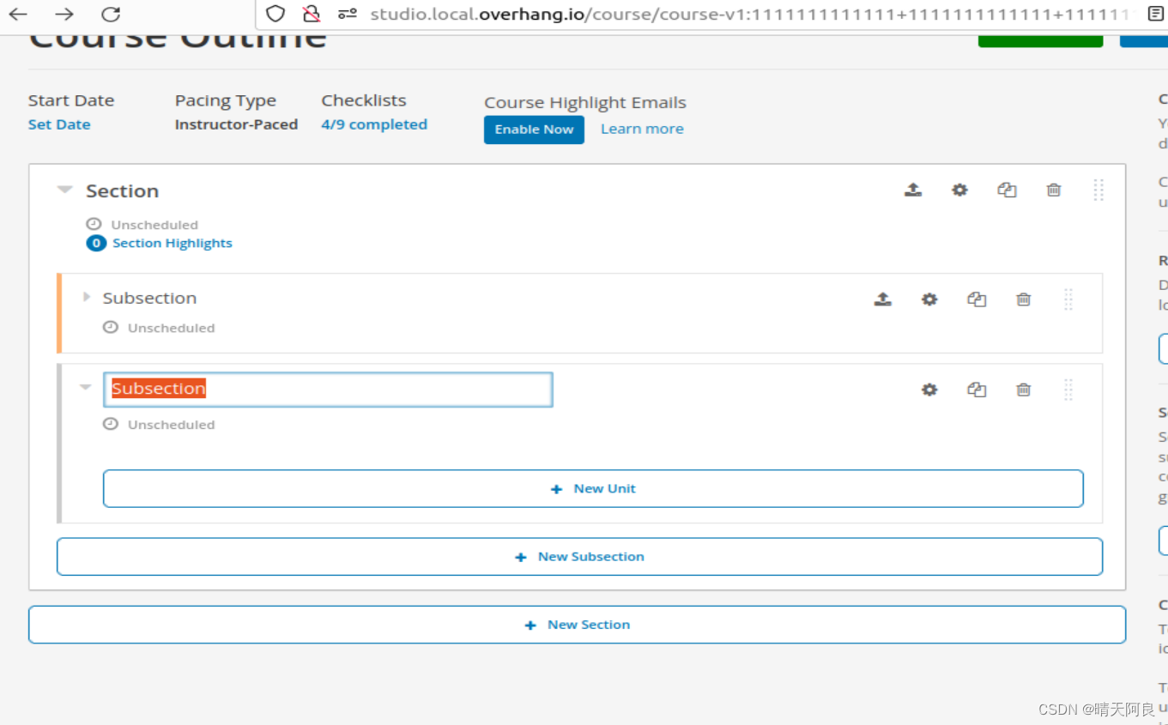The image size is (1168, 725).
Task: Open the 4/9 completed checklists link
Action: 374,124
